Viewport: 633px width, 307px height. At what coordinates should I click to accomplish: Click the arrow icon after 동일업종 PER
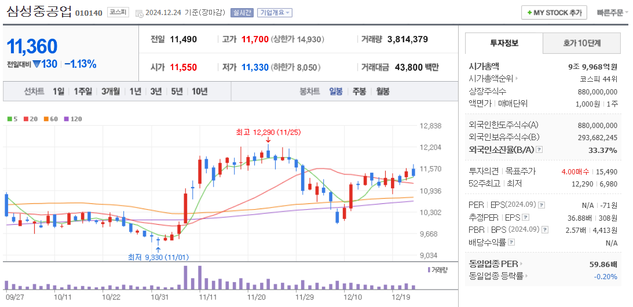pyautogui.click(x=521, y=265)
